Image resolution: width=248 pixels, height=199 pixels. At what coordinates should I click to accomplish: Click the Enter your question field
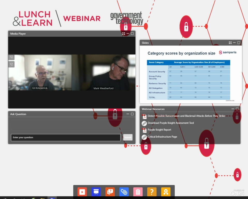pyautogui.click(x=66, y=137)
